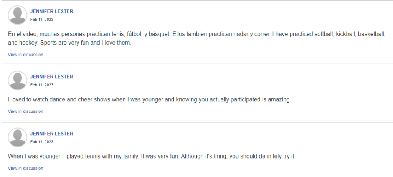Click the sentence "Ellos tambien practican nadar y correr"

pos(221,34)
